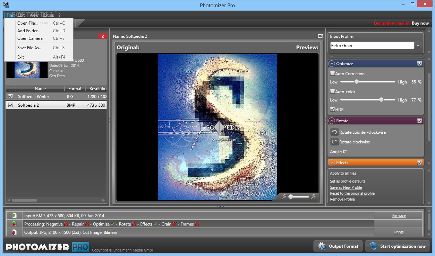Click Reset to the original profile
The width and height of the screenshot is (435, 256).
352,193
